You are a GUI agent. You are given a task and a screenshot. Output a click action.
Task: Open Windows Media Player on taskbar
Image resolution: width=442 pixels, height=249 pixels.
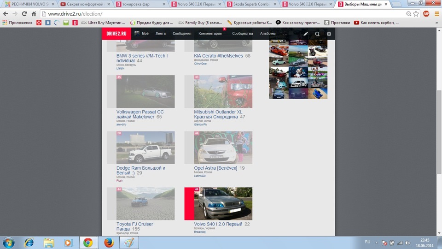(x=68, y=243)
